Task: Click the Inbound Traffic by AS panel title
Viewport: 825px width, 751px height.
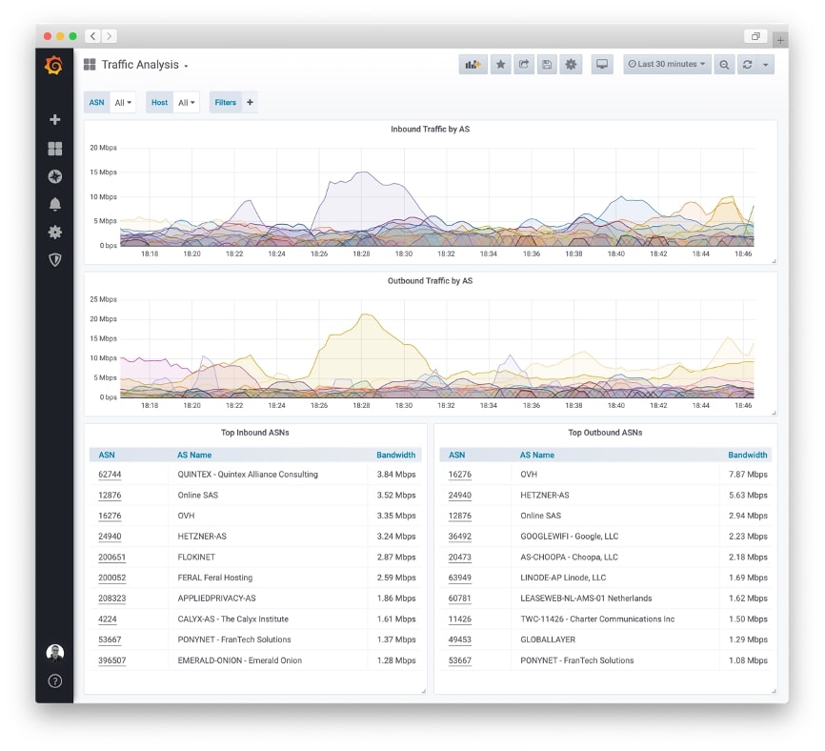Action: point(430,129)
